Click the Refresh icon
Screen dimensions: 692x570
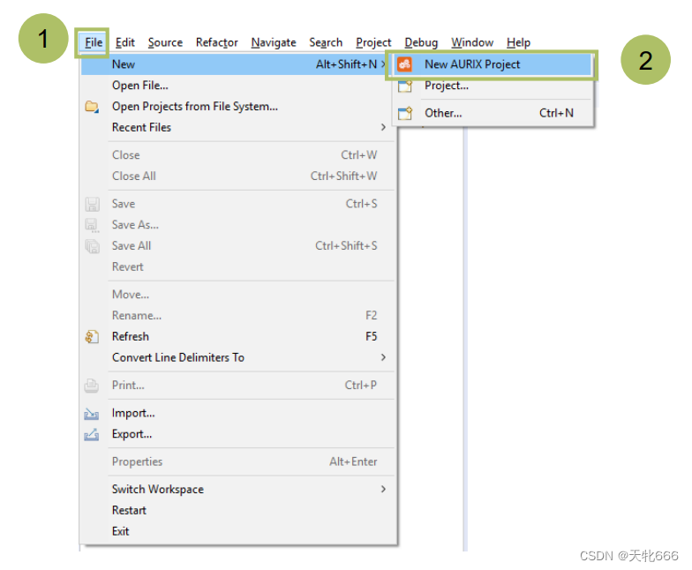pyautogui.click(x=92, y=337)
